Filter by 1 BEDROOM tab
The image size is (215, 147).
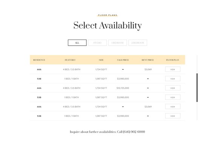(x=118, y=43)
